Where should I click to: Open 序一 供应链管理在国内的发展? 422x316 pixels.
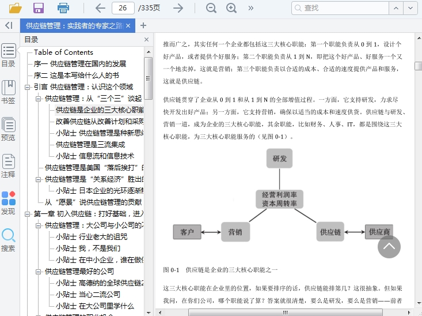[80, 64]
